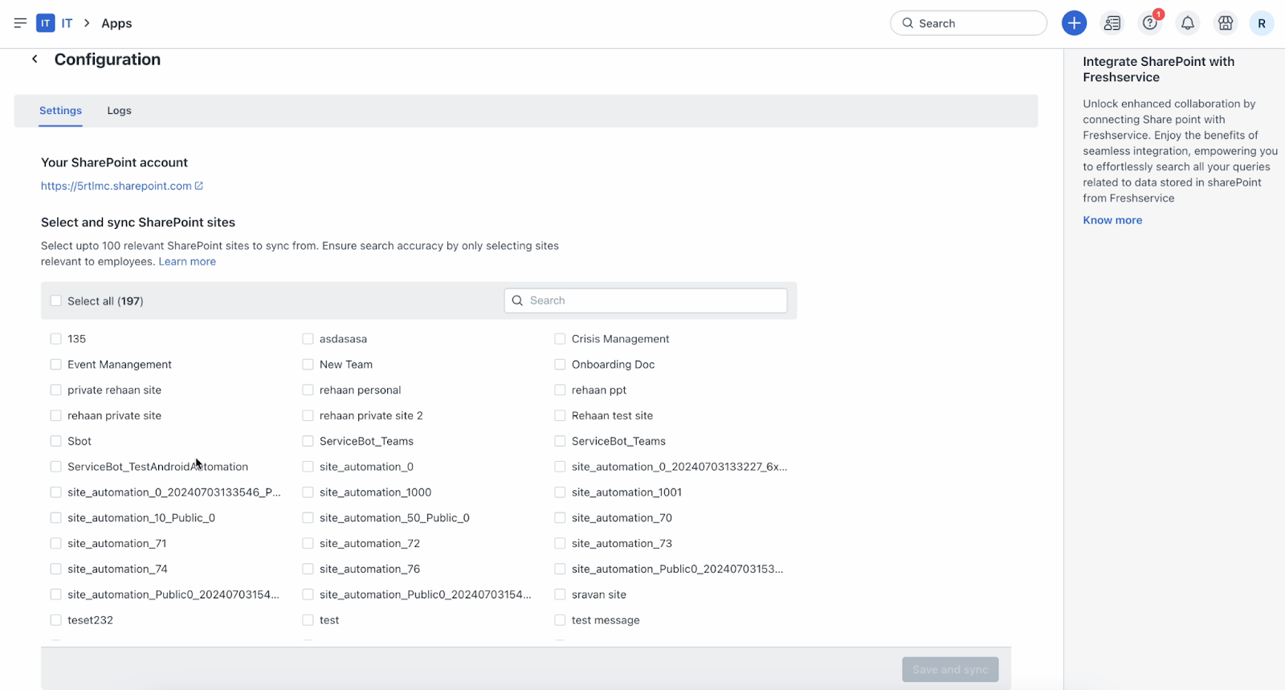Check the Onboarding Doc checkbox
This screenshot has height=690, width=1285.
(x=560, y=365)
